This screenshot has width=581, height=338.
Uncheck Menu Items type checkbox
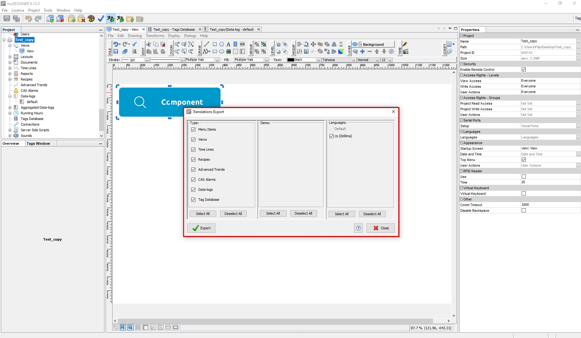tap(193, 129)
